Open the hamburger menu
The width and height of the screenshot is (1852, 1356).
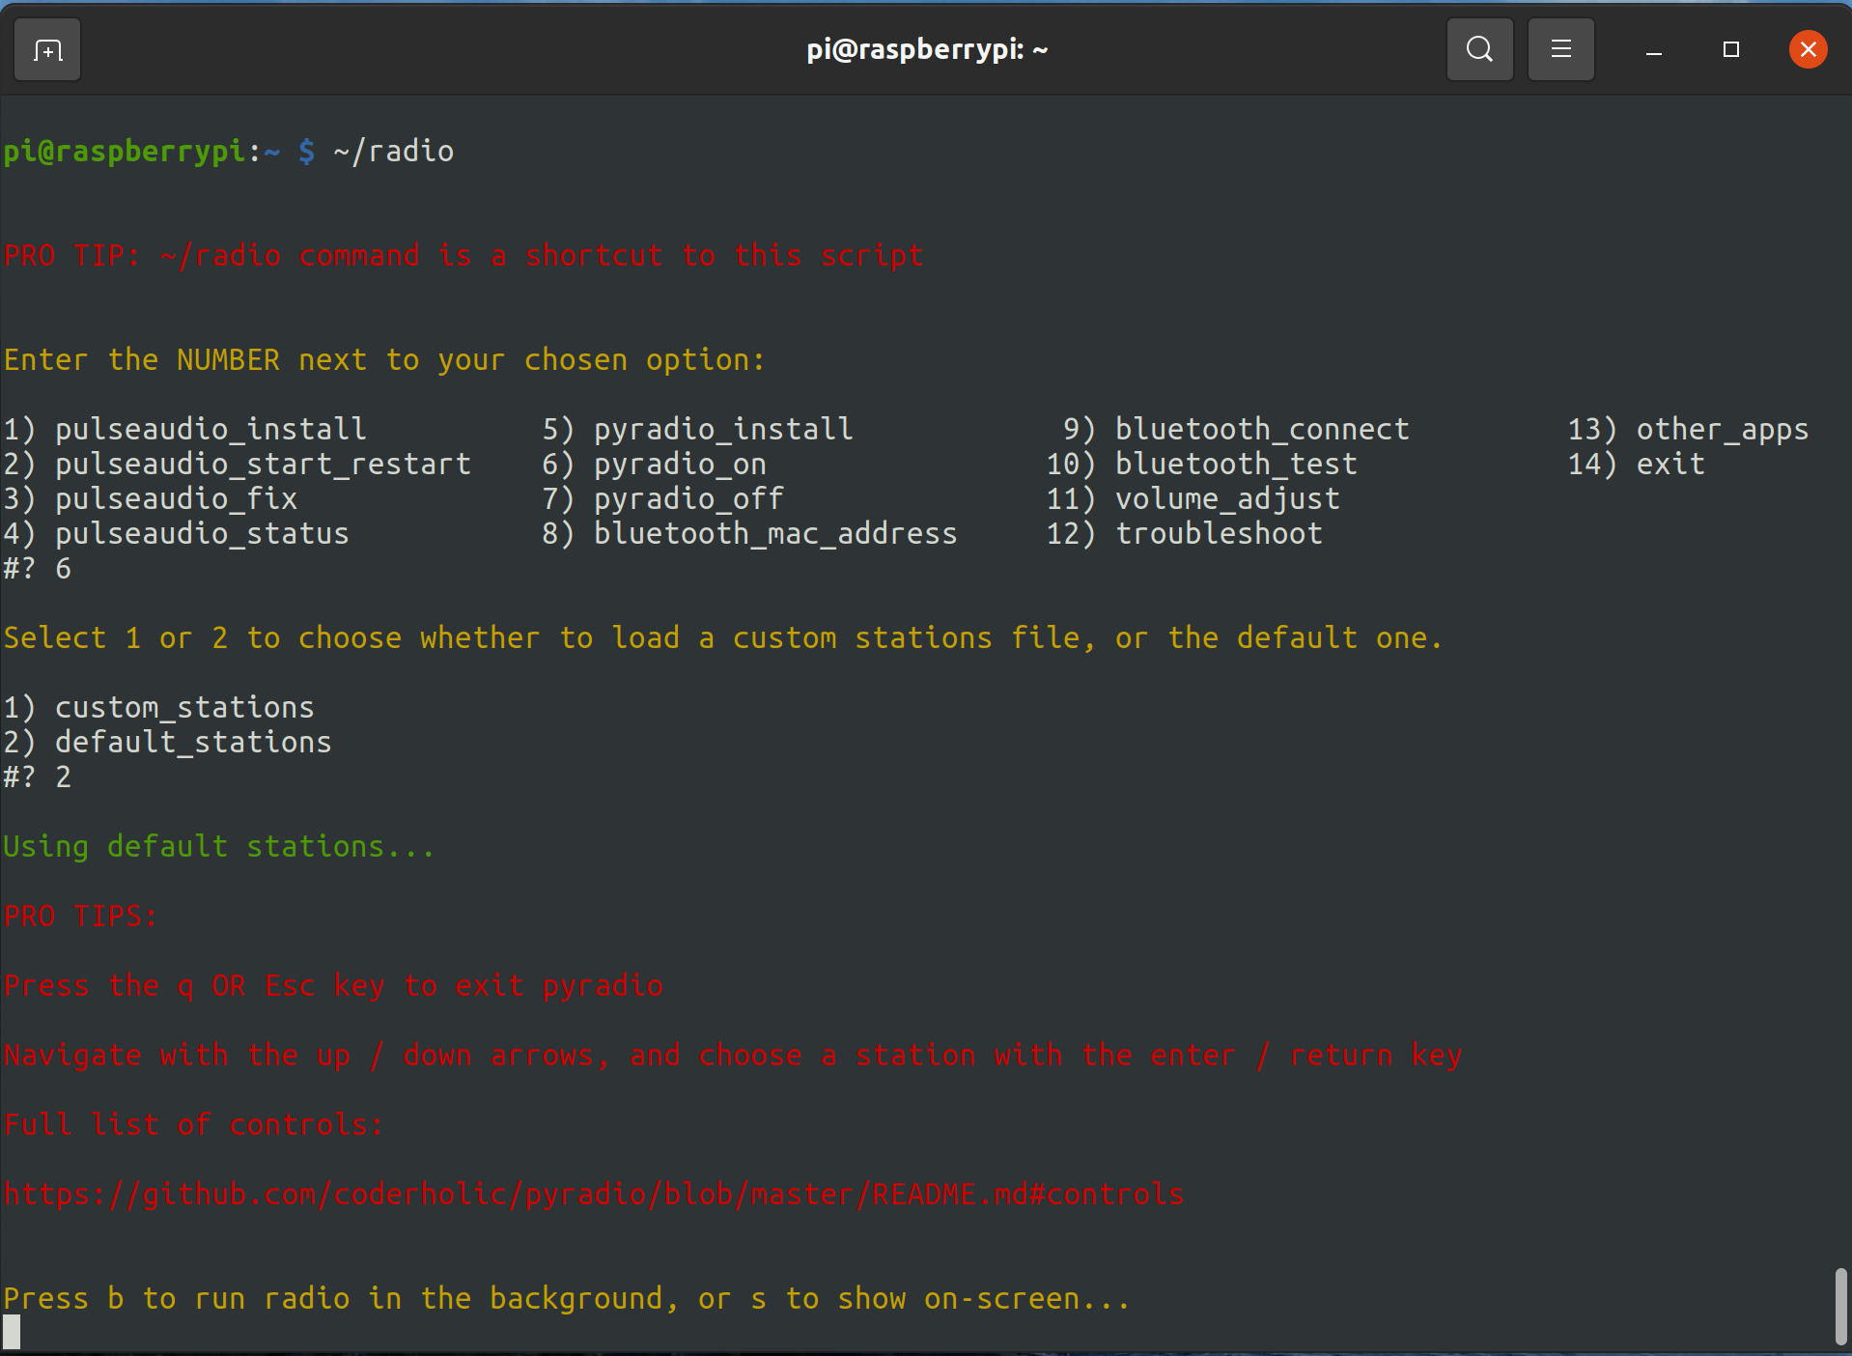1560,49
